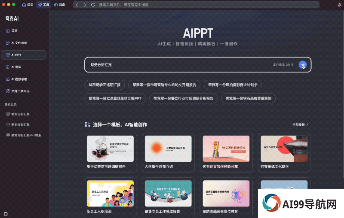Select the 新中式茶馆市场调研报告 template thumbnail
The image size is (344, 218).
click(110, 148)
